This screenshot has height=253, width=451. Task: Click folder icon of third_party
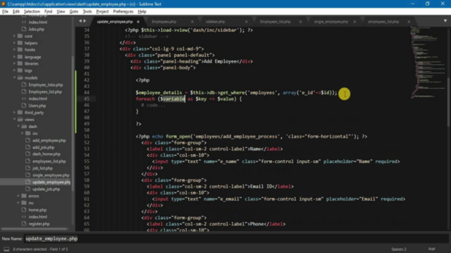pos(20,112)
